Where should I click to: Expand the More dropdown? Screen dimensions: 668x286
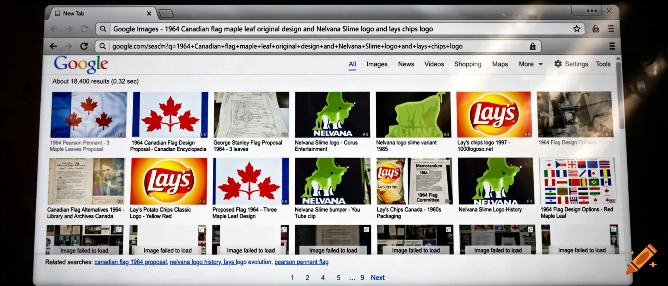pos(531,64)
